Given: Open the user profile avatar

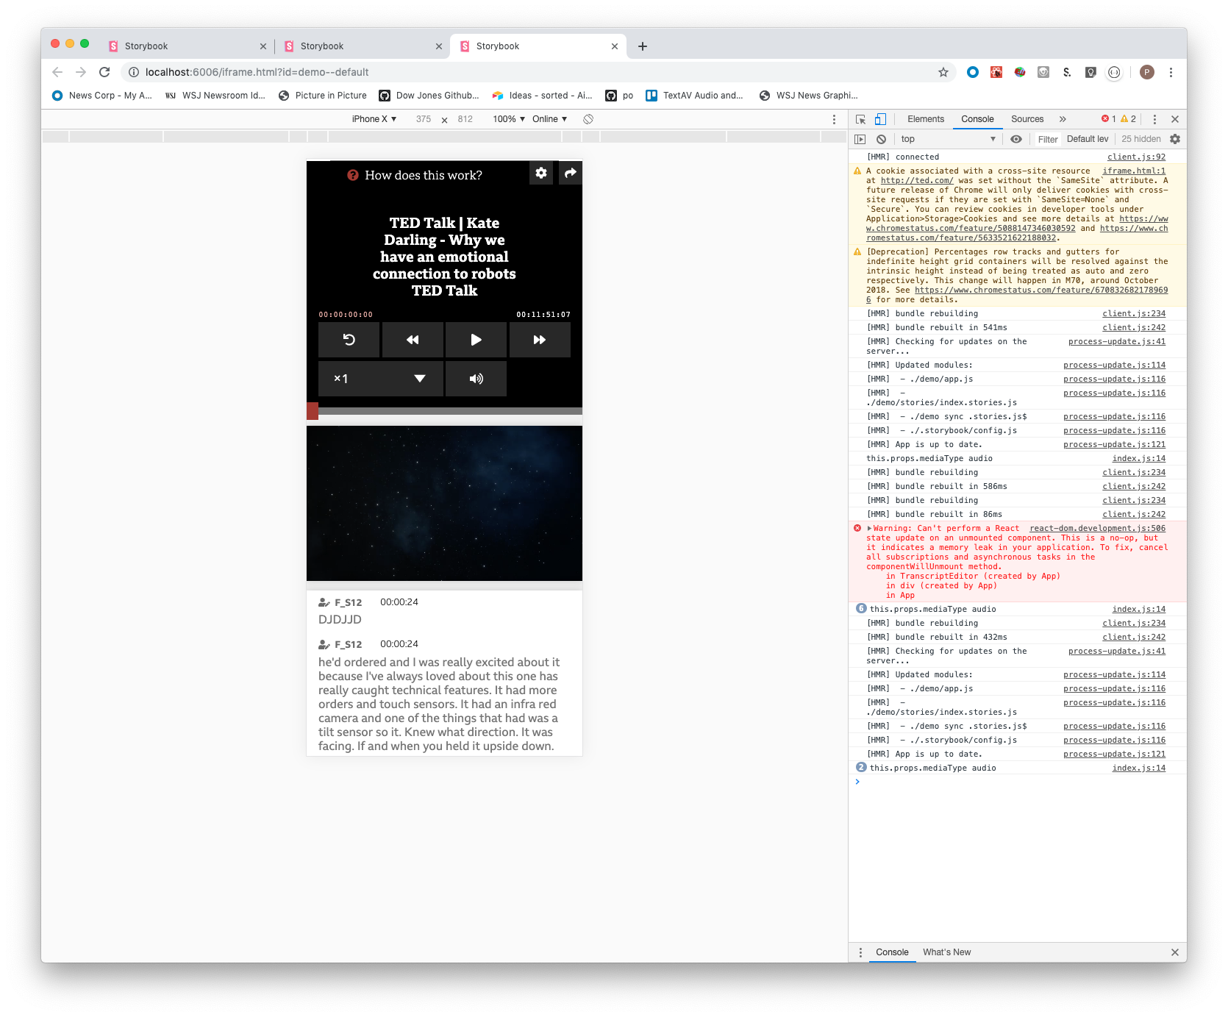Looking at the screenshot, I should pyautogui.click(x=1147, y=72).
